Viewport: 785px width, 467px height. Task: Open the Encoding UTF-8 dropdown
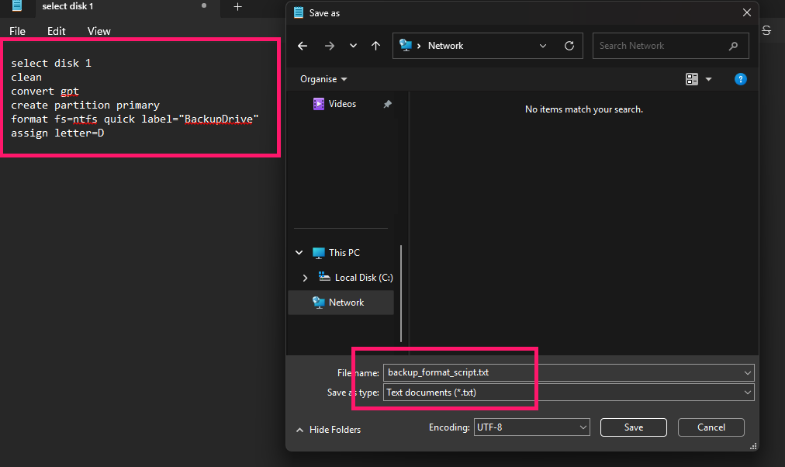[531, 427]
